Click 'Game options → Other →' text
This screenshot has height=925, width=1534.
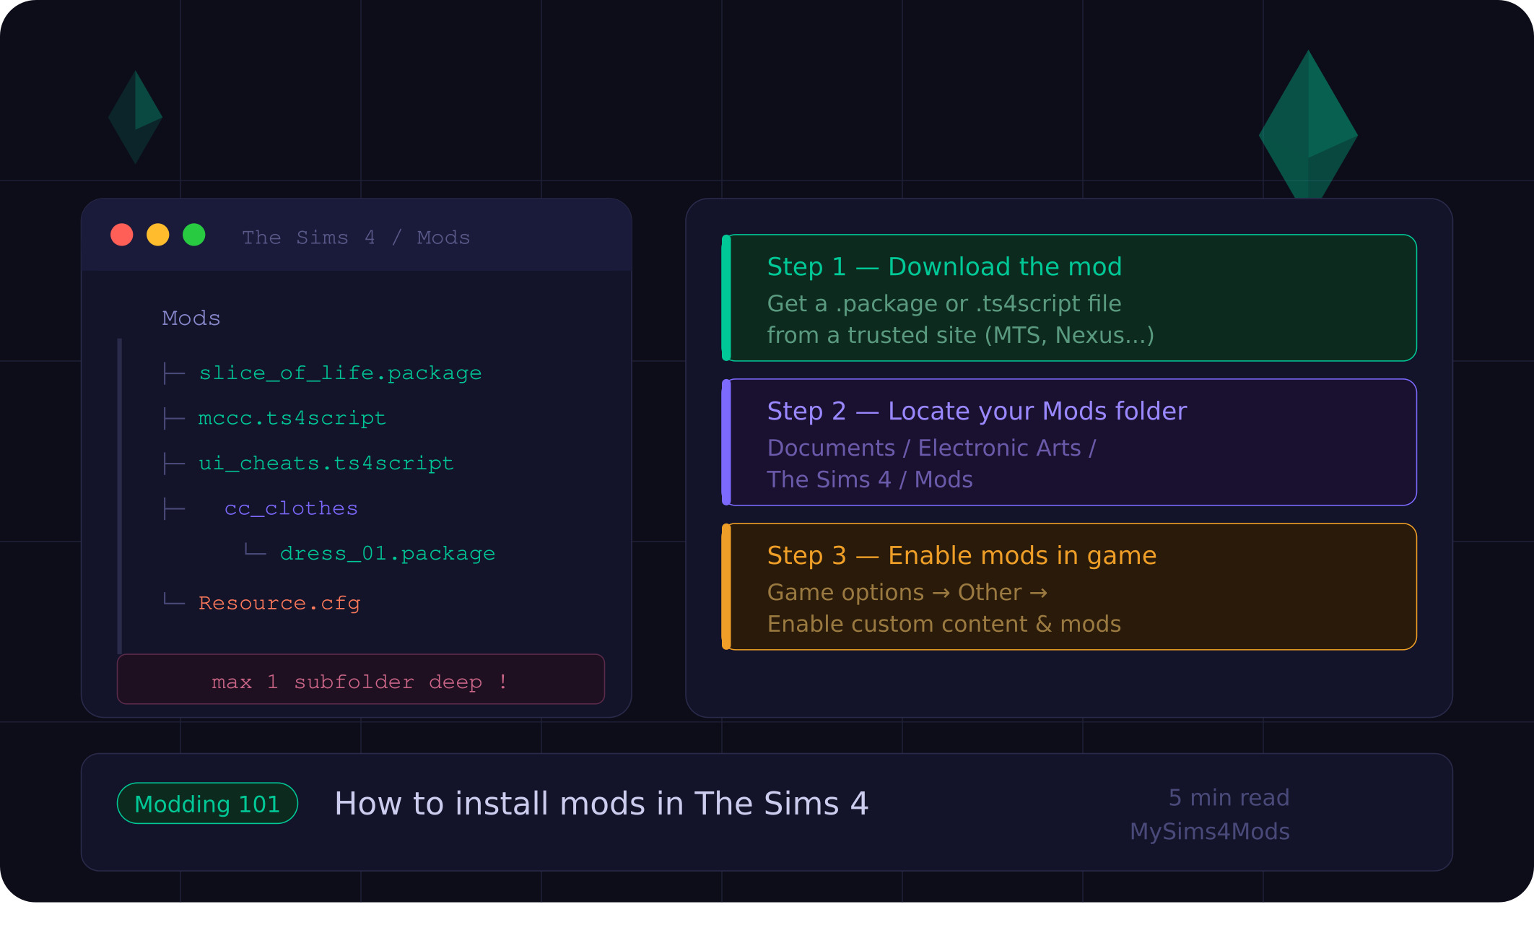point(907,593)
